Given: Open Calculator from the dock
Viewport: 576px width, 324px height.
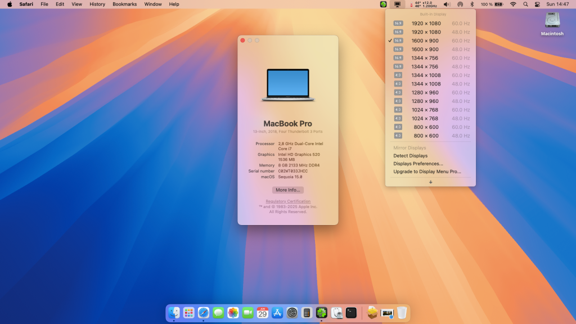Looking at the screenshot, I should point(307,313).
